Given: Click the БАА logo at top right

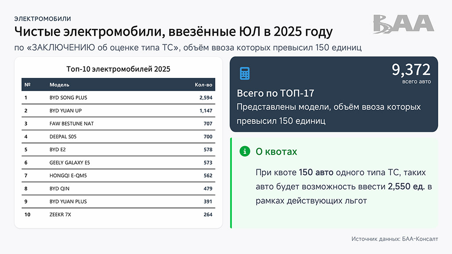Looking at the screenshot, I should tap(403, 24).
